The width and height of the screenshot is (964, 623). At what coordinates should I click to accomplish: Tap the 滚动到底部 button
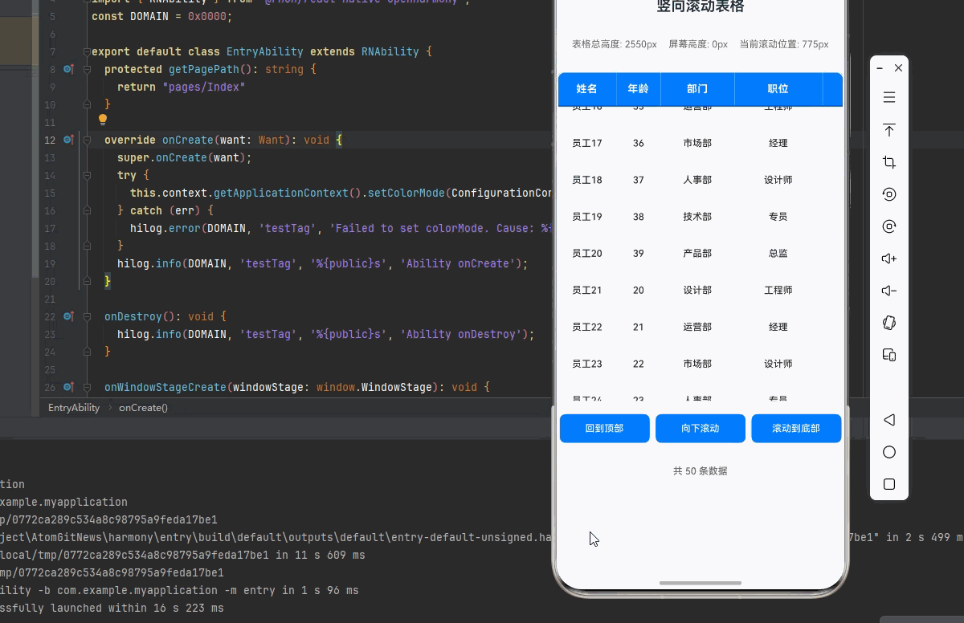796,429
